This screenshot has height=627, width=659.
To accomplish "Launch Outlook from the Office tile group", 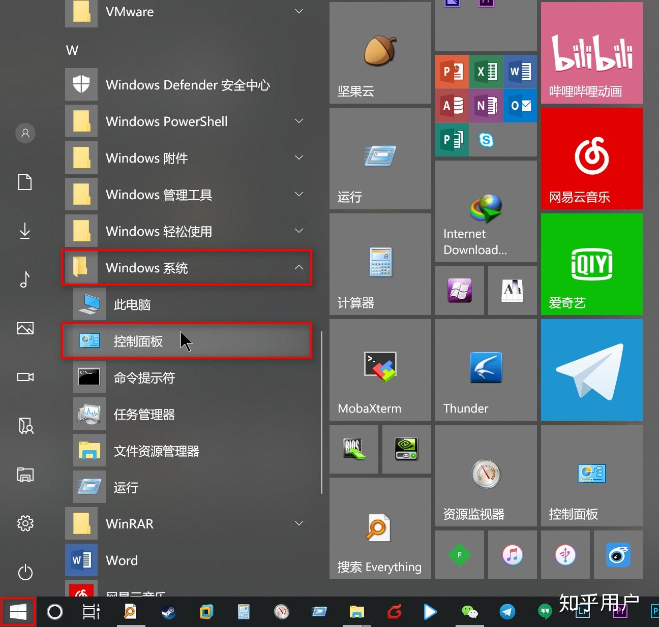I will (520, 106).
